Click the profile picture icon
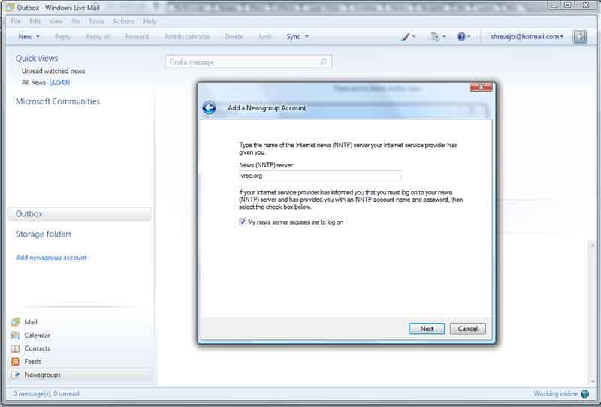The width and height of the screenshot is (601, 407). coord(580,36)
